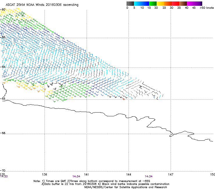The image size is (215, 189).
Task: Click the '-64' latitude label
Action: click(x=3, y=67)
